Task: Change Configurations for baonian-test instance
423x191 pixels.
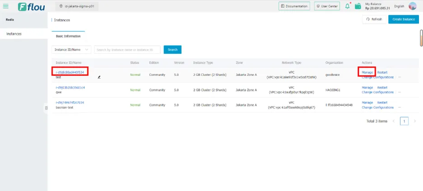Action: pos(378,107)
